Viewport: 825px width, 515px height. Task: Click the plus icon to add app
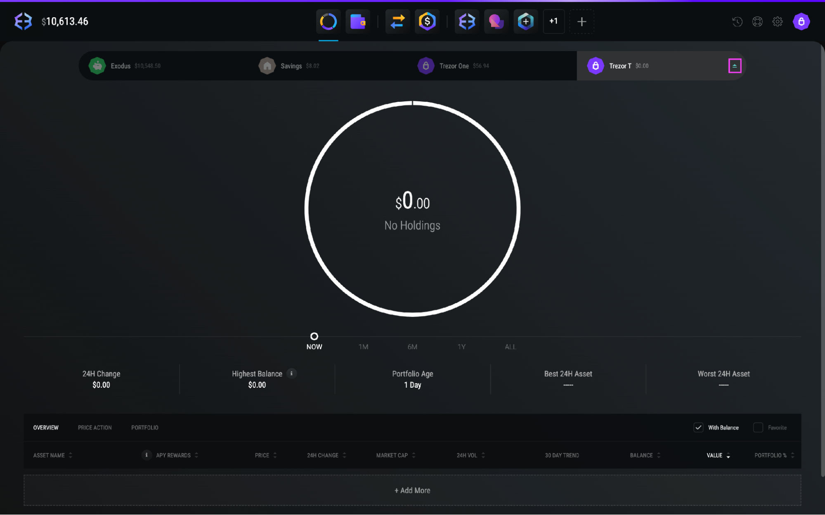(x=582, y=21)
